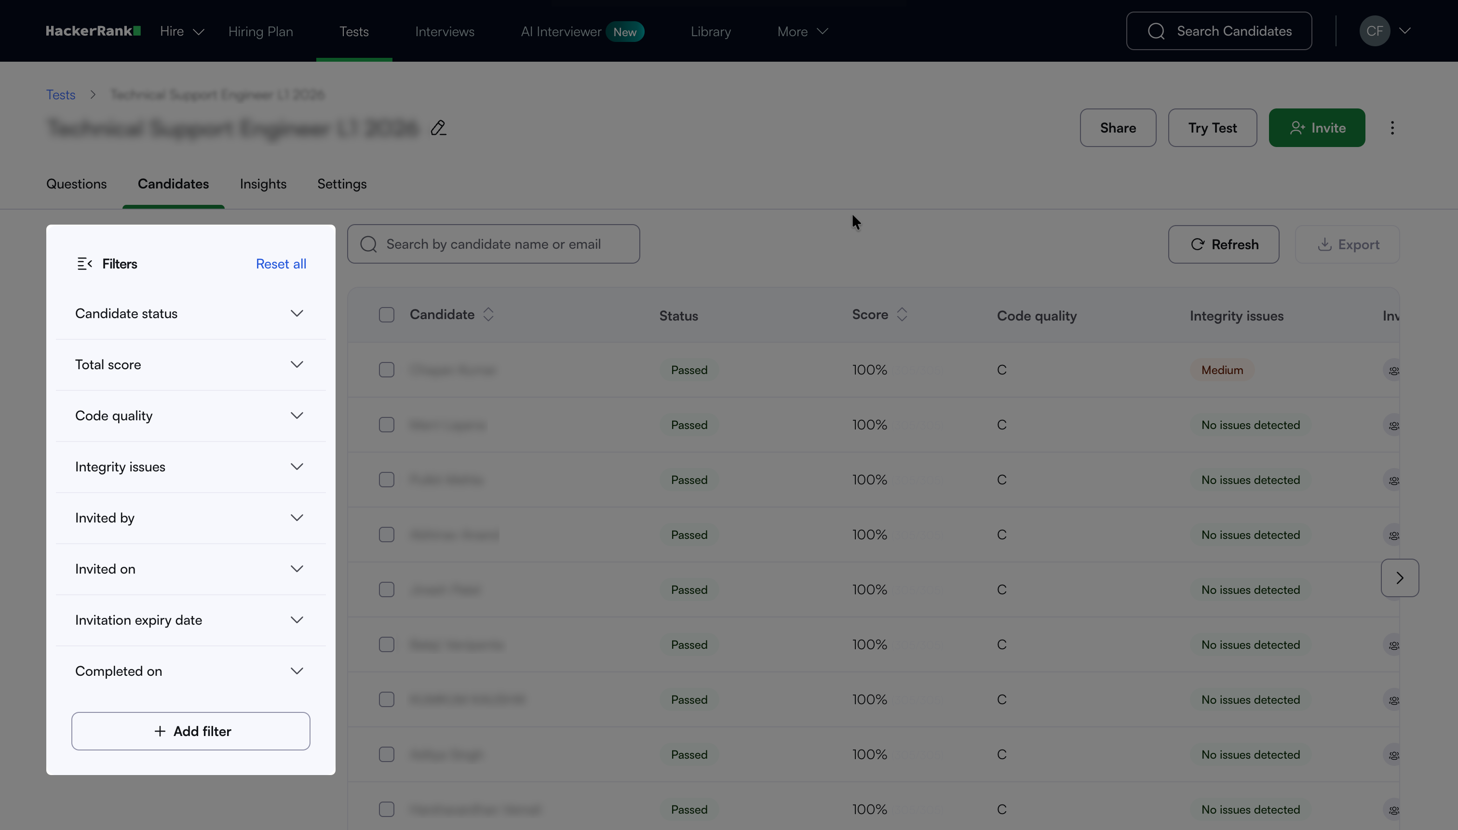Click the magnifier icon in Search Candidates
Screen dimensions: 1458x830
[1156, 31]
